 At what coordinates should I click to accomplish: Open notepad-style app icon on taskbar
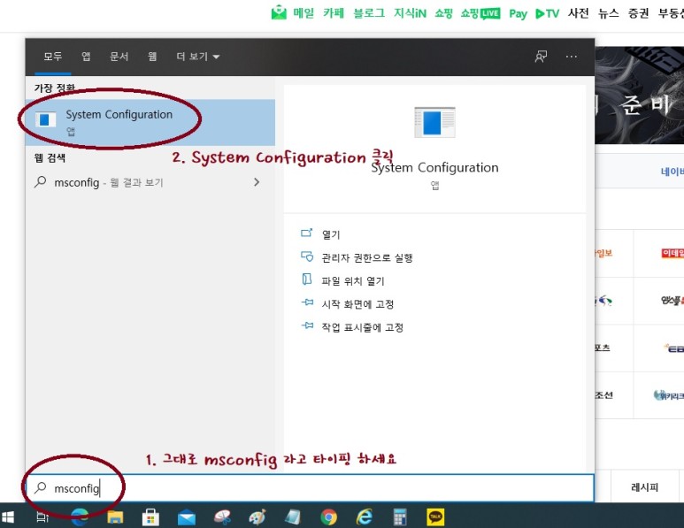(x=293, y=517)
